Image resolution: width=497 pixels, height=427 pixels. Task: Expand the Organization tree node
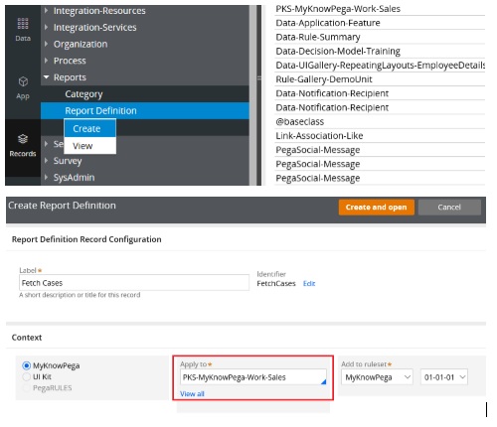pyautogui.click(x=46, y=44)
